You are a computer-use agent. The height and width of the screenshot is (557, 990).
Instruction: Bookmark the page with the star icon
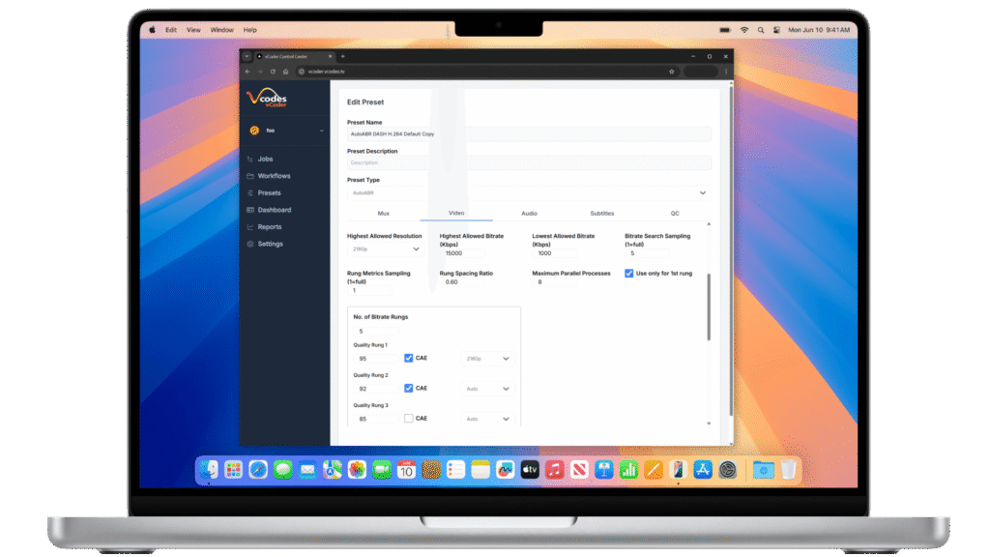[672, 72]
